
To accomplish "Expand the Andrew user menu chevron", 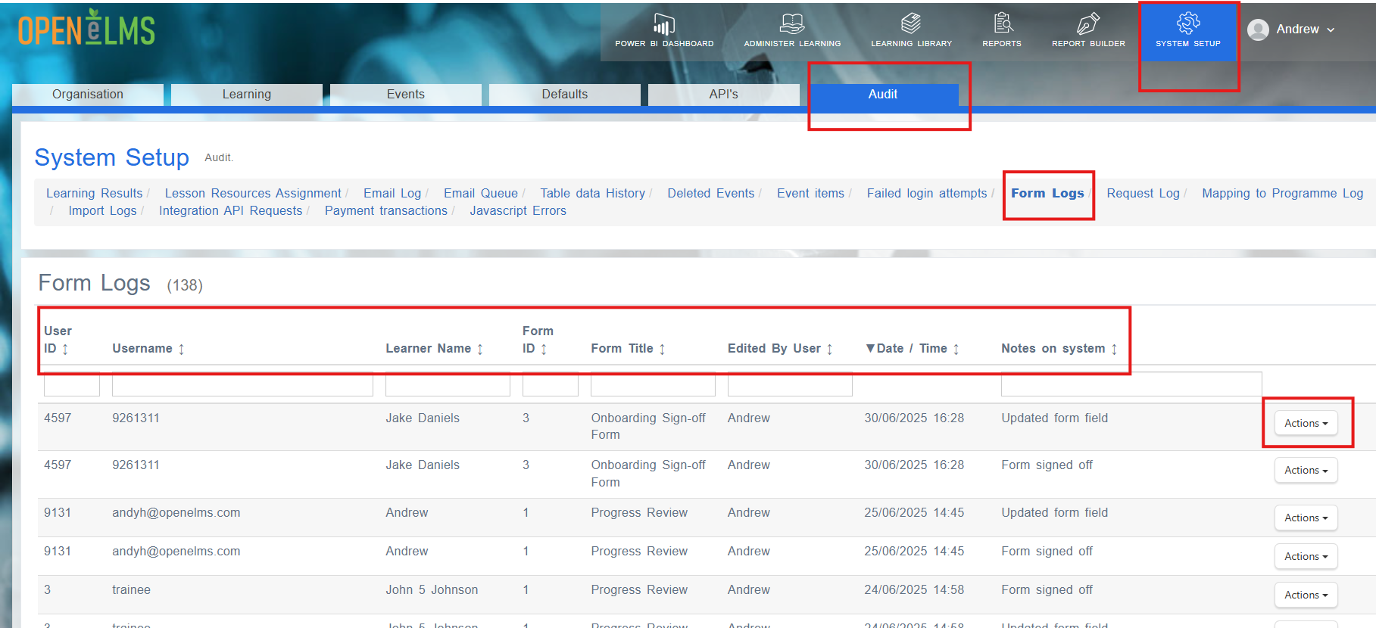I will click(1331, 30).
